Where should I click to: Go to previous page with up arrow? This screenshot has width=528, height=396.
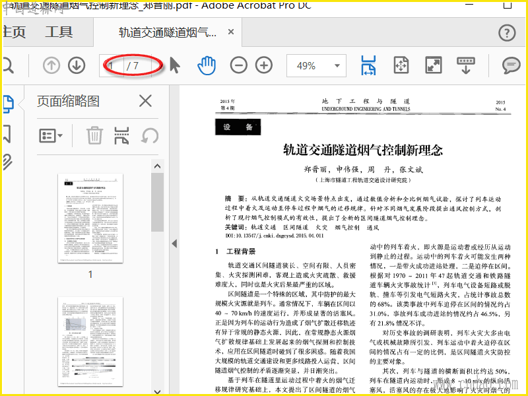pos(51,65)
